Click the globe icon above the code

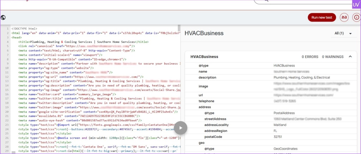[x=3, y=17]
